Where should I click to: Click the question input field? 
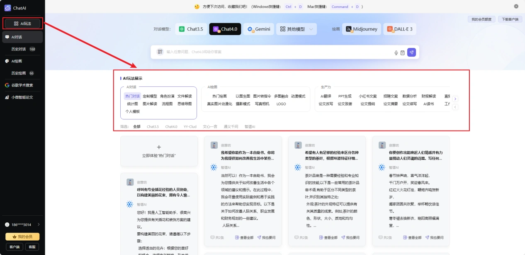[278, 52]
